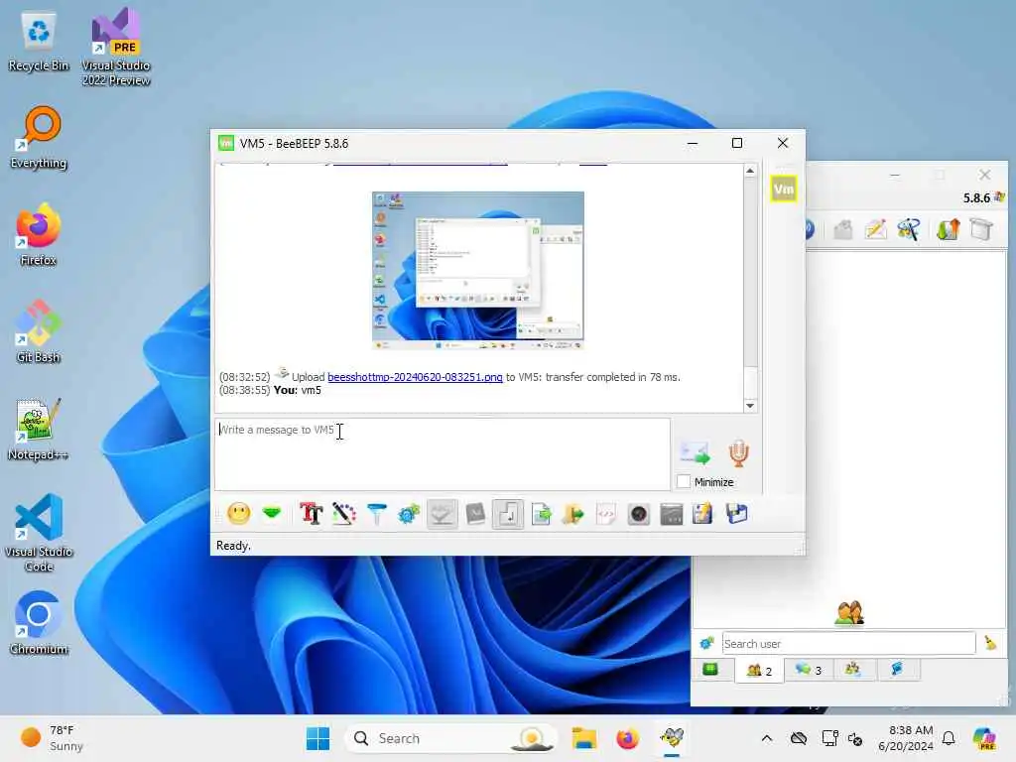This screenshot has width=1016, height=762.
Task: Click the gear icon beside Search user
Action: 706,643
